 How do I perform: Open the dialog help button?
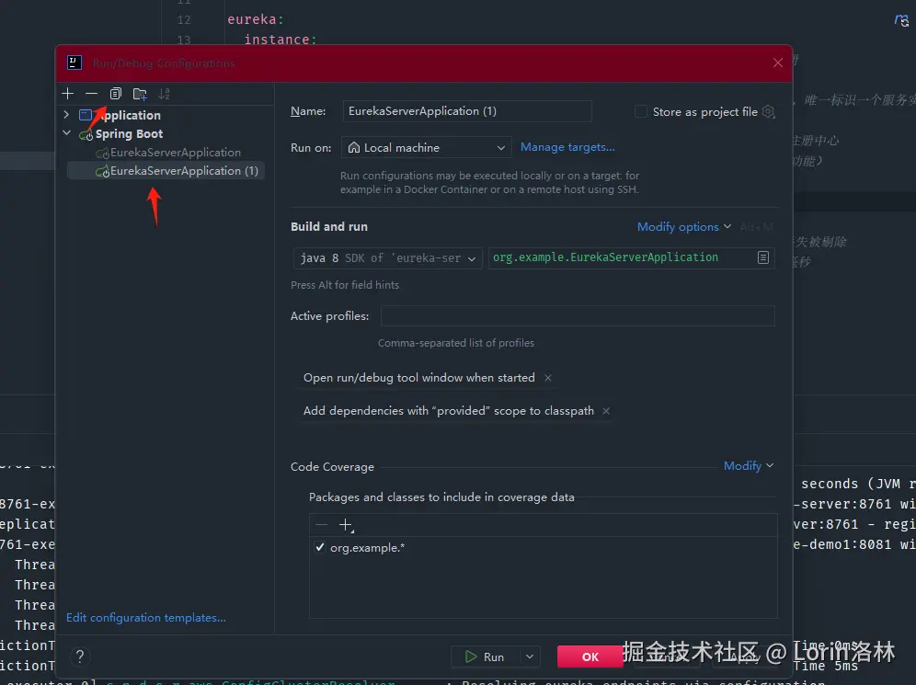80,657
